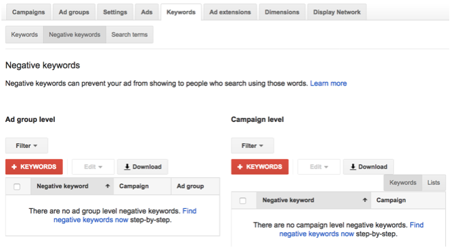
Task: Open Filter dropdown under Ad group level
Action: tap(27, 146)
